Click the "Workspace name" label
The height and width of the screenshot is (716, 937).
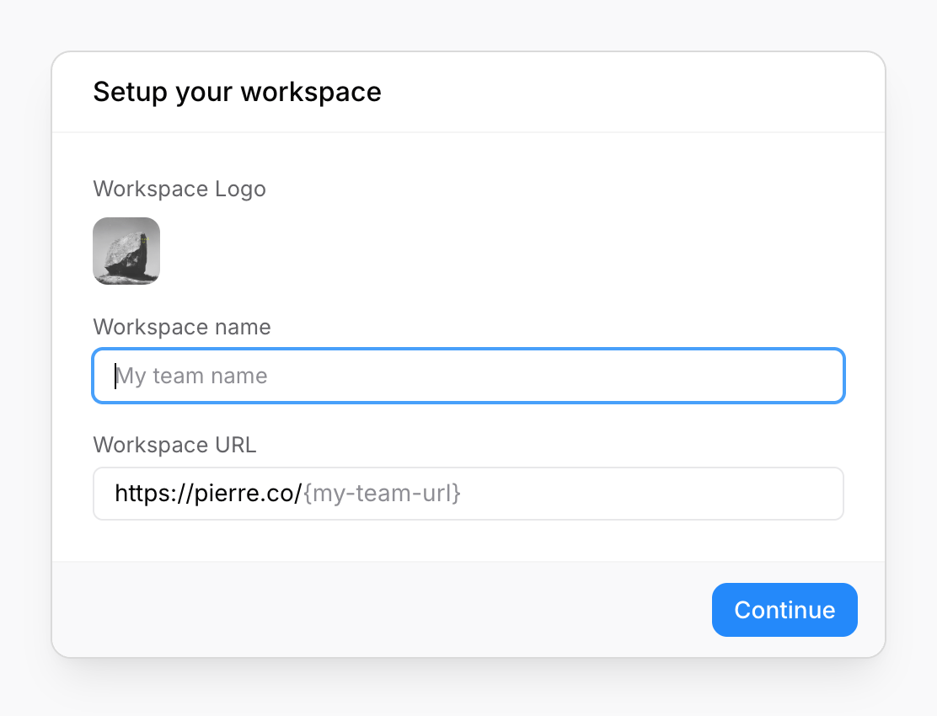(182, 327)
